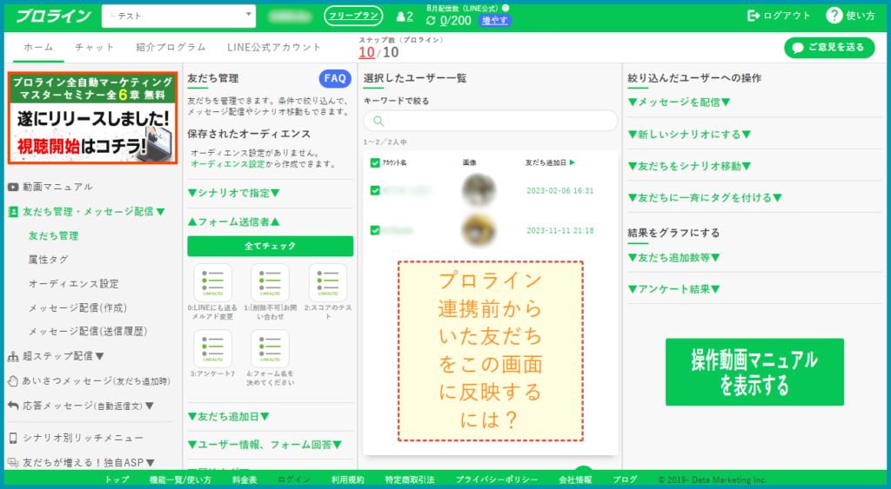Collapse the フォーム送信者 section
This screenshot has height=489, width=891.
tap(233, 221)
